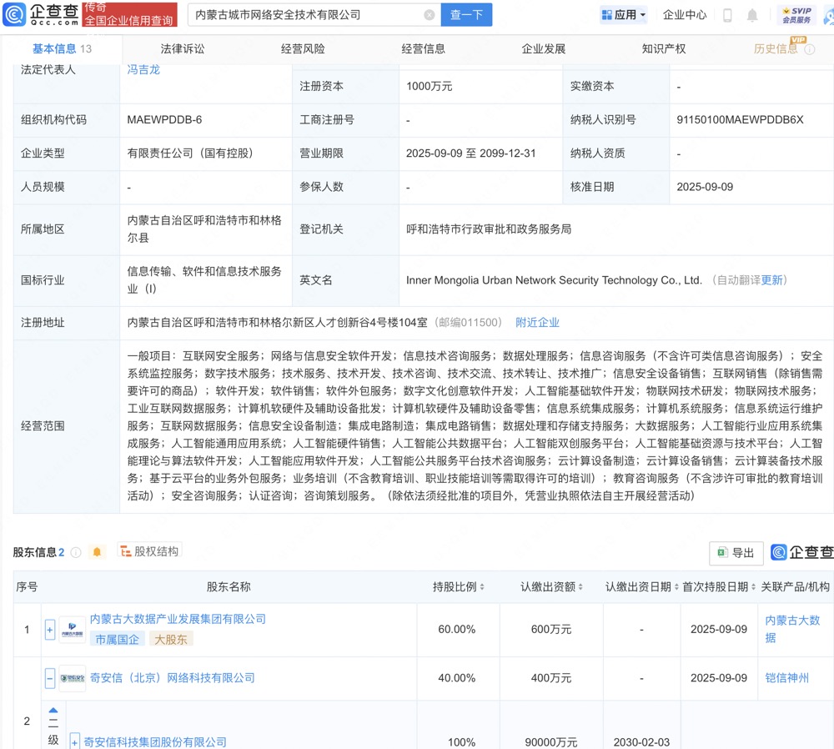Select 90000万元 contribution cell
834x749 pixels.
[x=551, y=742]
